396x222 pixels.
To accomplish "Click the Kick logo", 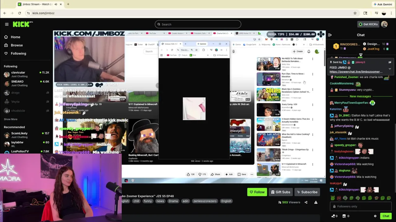I will (23, 24).
